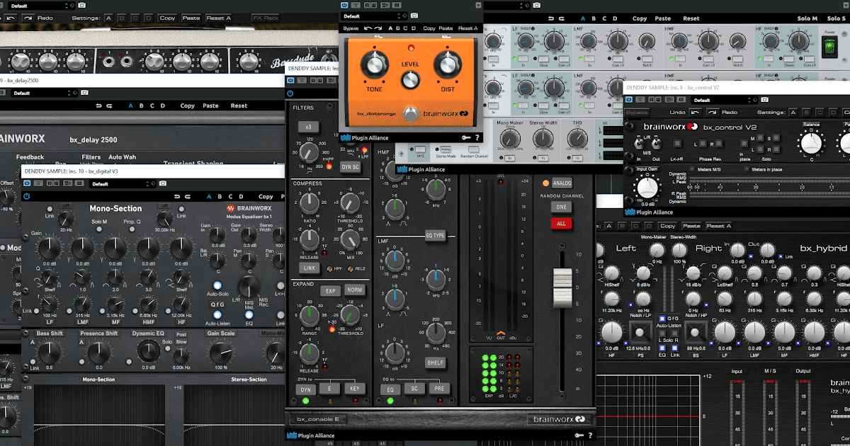Viewport: 850px width, 446px height.
Task: Toggle the Bypass button in bx_control V2
Action: (x=637, y=113)
